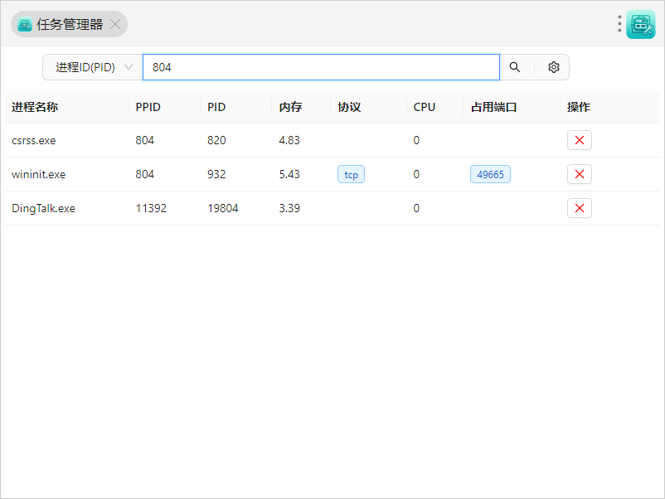Kill csrss.exe with the red X button

pyautogui.click(x=580, y=140)
